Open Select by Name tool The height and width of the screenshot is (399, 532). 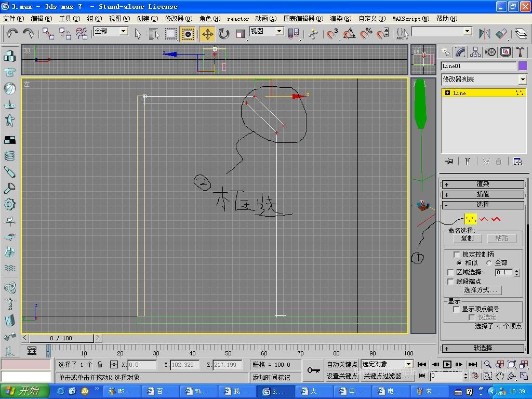click(x=154, y=34)
